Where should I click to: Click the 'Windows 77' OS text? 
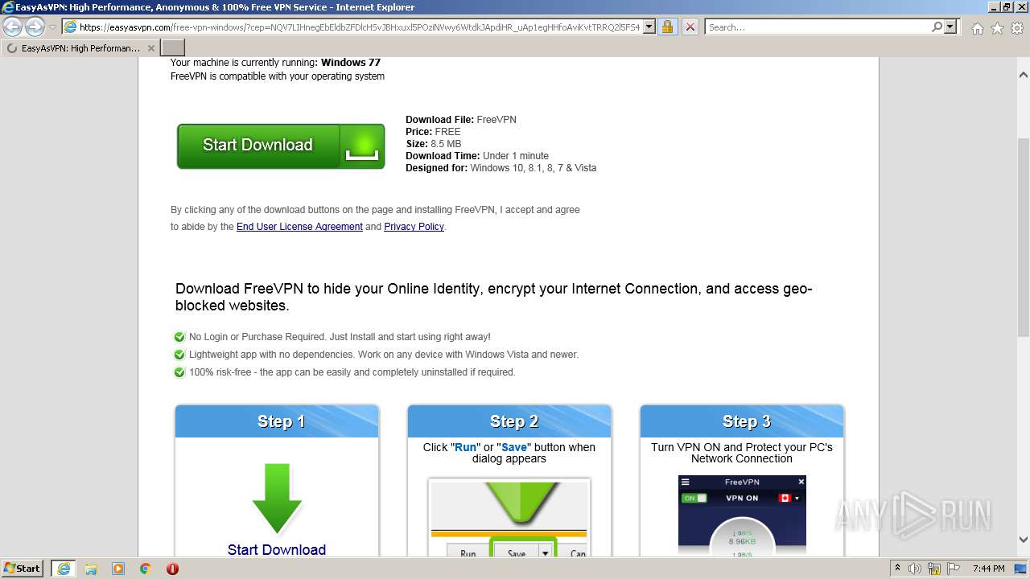(x=351, y=63)
